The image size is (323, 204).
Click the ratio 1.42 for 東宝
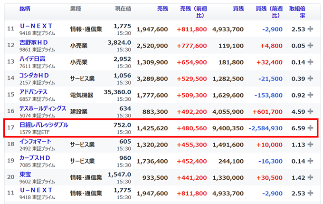point(298,178)
